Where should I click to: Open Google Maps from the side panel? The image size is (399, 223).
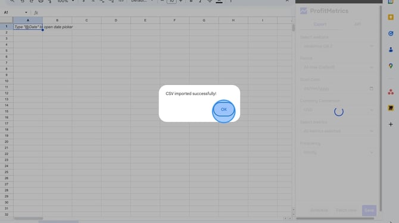391,66
